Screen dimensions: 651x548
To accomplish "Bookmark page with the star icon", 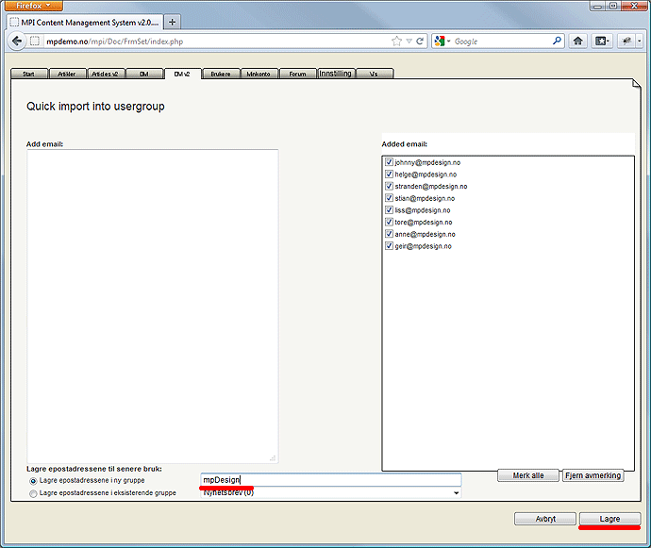I will tap(396, 42).
